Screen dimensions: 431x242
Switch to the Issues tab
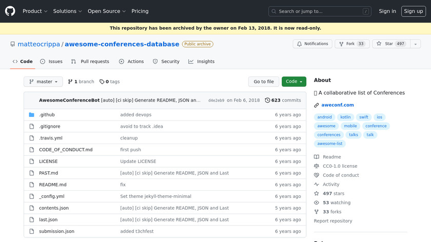[51, 62]
